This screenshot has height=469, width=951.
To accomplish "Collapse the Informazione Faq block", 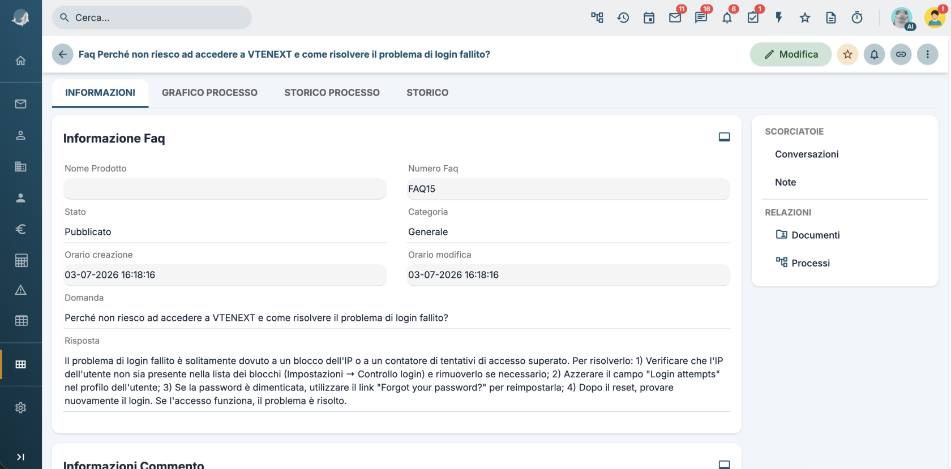I will tap(724, 137).
